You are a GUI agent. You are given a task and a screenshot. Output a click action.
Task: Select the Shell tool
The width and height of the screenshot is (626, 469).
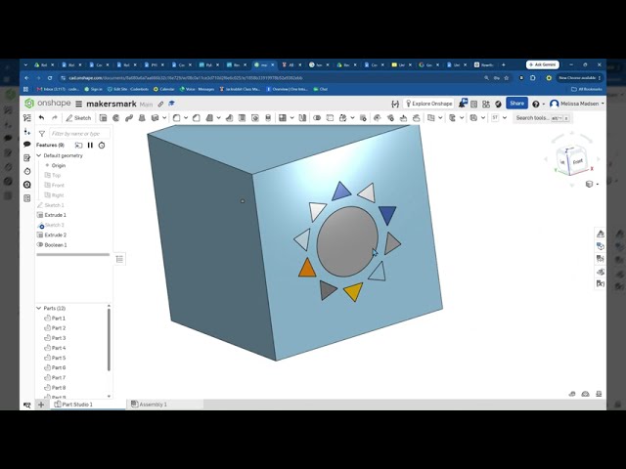[242, 117]
